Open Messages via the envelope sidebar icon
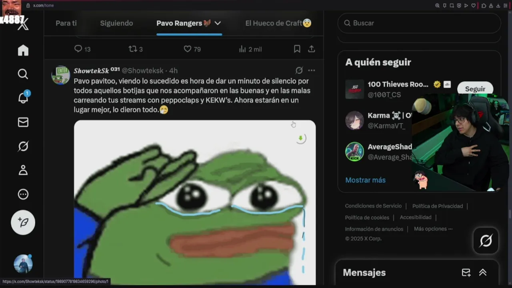 23,122
